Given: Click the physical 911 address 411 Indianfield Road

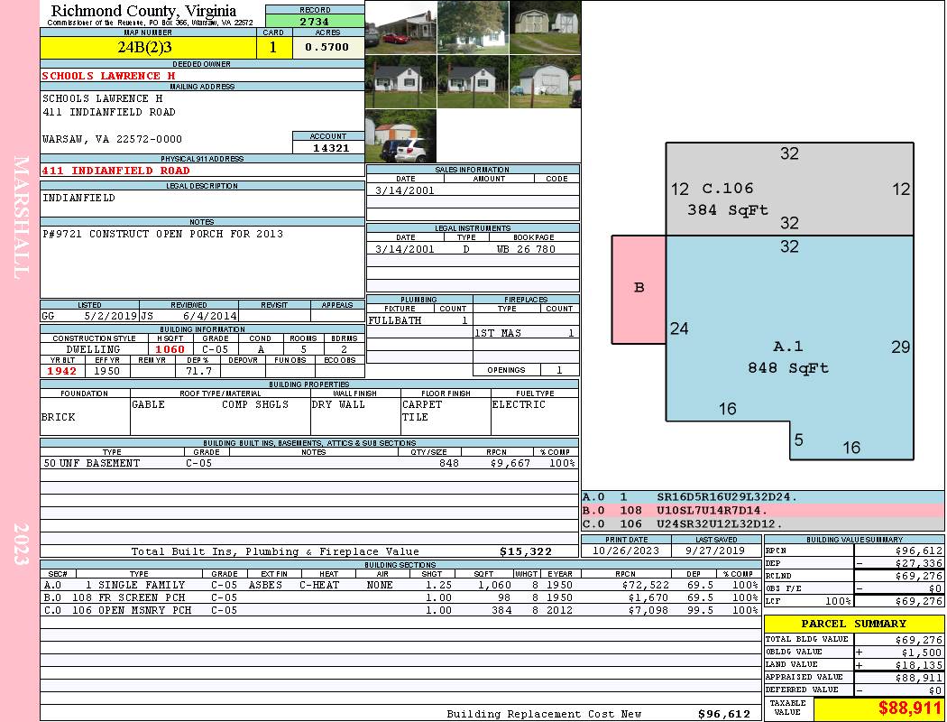Looking at the screenshot, I should point(115,171).
